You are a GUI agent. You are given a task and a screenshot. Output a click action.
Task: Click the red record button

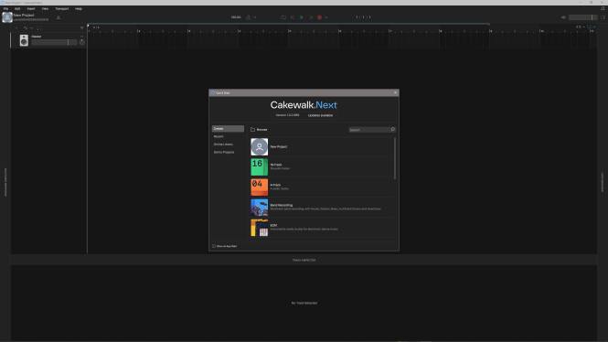point(319,17)
